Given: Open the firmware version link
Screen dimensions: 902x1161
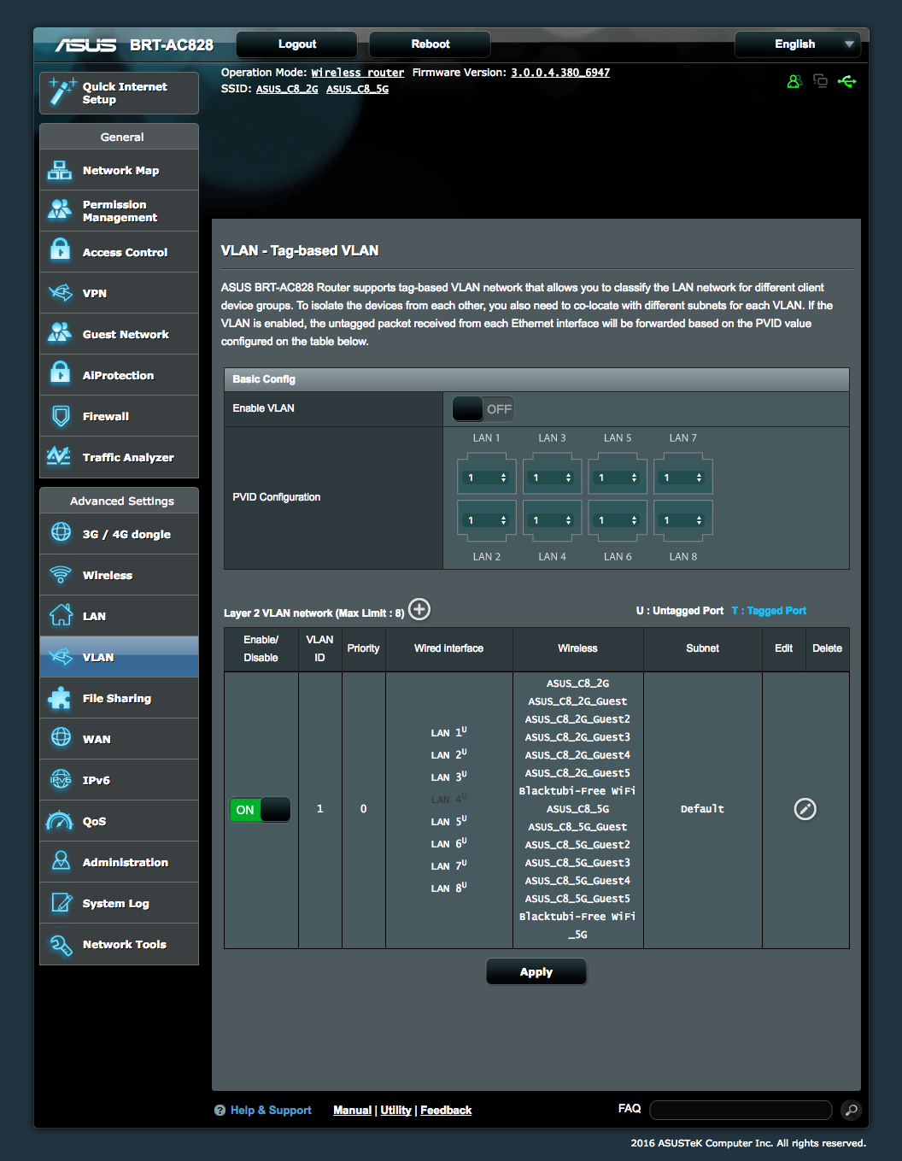Looking at the screenshot, I should 560,73.
